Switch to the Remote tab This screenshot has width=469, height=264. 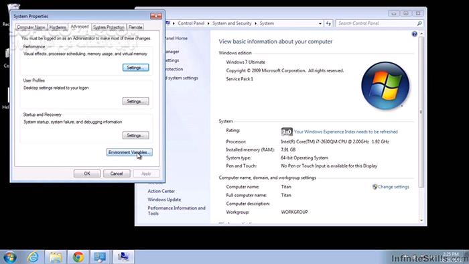pyautogui.click(x=135, y=27)
